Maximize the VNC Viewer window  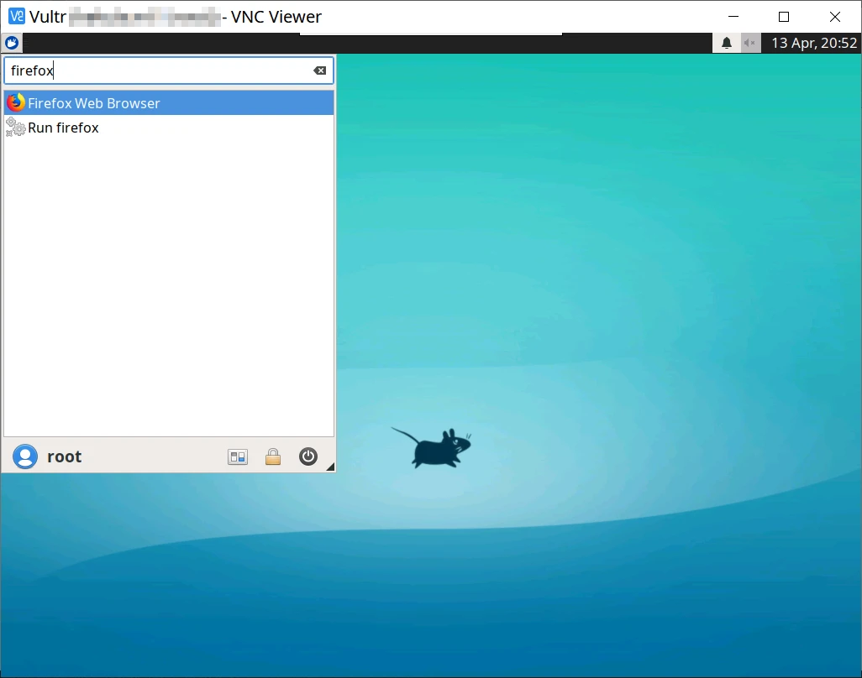click(x=784, y=17)
